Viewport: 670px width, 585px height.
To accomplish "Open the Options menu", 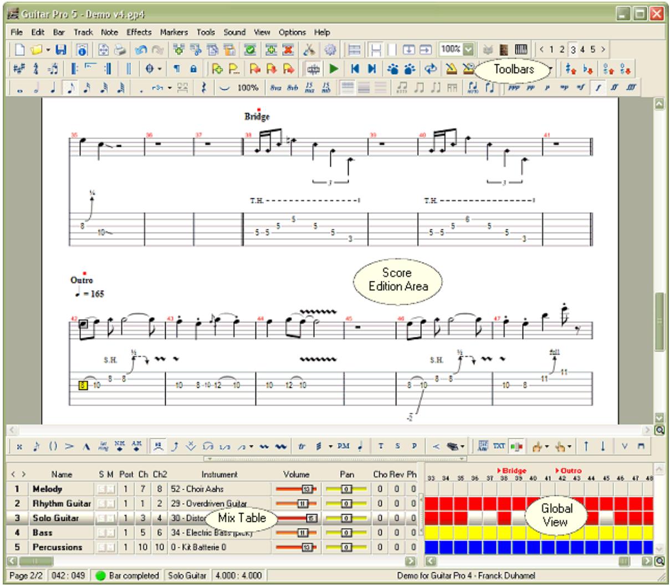I will click(292, 32).
